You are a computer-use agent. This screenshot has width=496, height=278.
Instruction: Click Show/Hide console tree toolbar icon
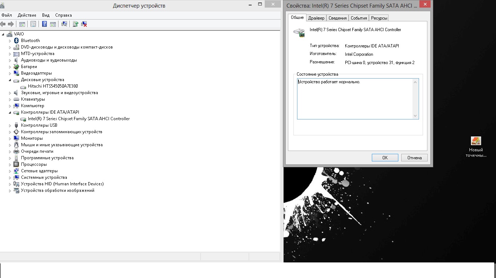coord(22,24)
